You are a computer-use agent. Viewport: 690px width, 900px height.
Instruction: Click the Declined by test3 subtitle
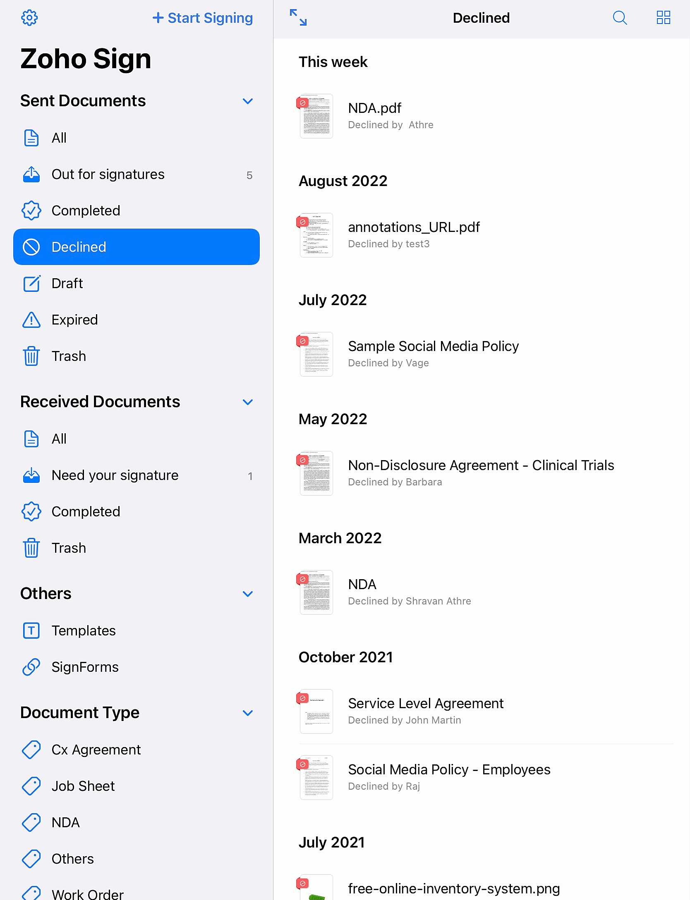389,244
